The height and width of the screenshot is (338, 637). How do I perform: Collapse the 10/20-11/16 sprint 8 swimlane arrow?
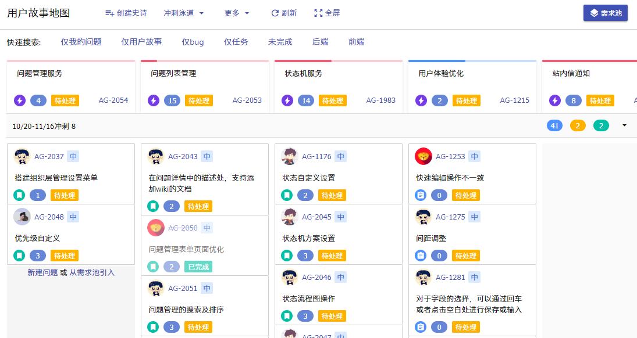(x=624, y=125)
